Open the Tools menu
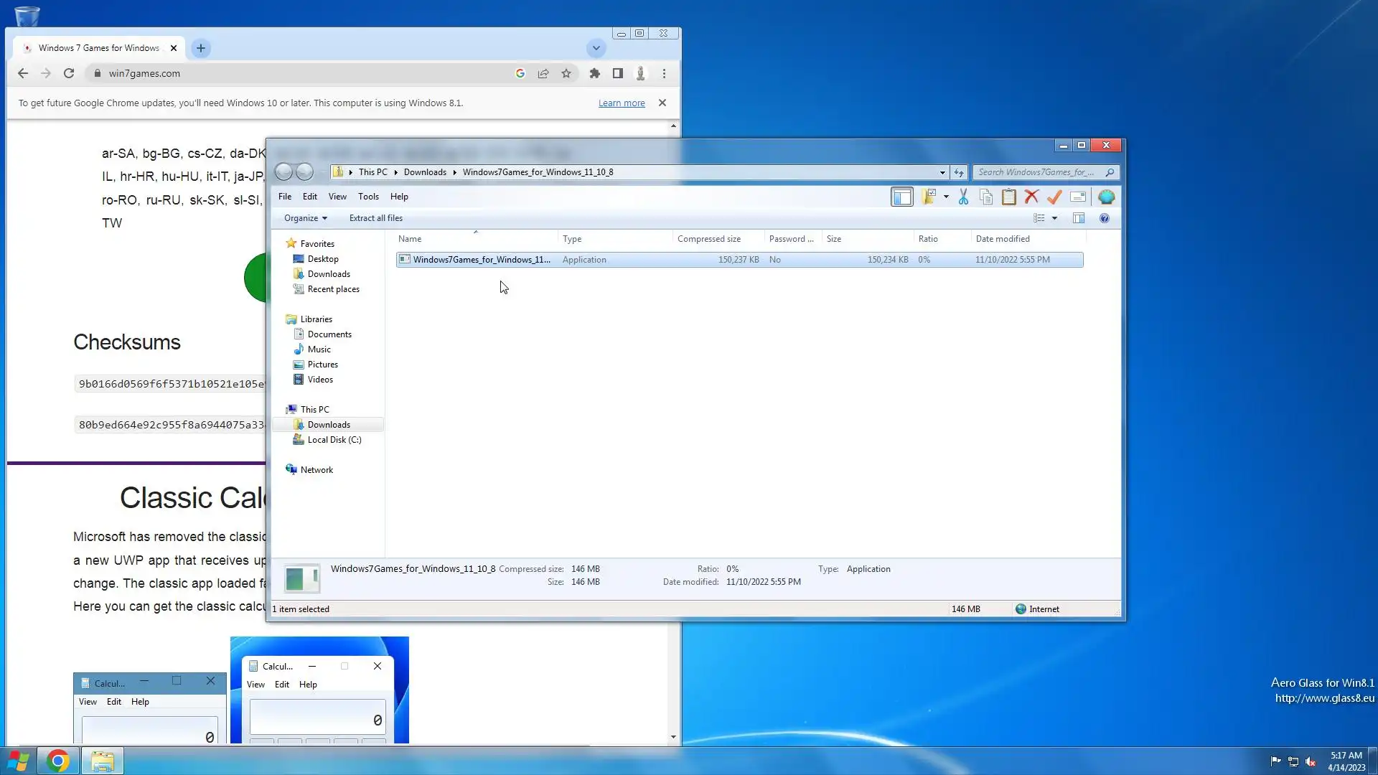 pyautogui.click(x=368, y=197)
